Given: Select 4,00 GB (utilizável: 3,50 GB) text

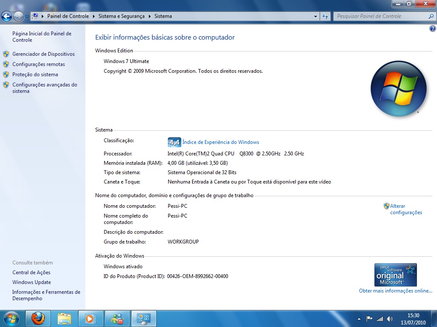Looking at the screenshot, I should [x=198, y=163].
